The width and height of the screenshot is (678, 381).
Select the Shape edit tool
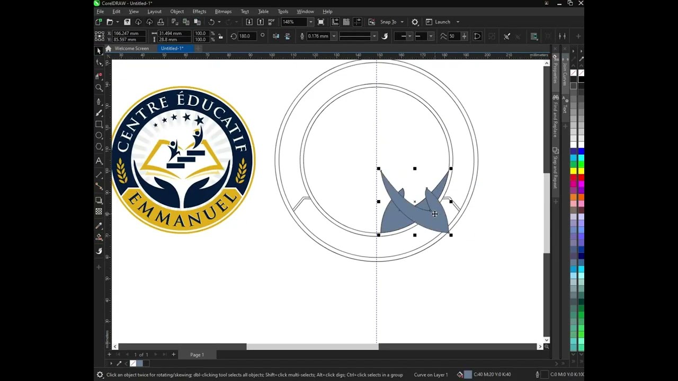[x=99, y=63]
